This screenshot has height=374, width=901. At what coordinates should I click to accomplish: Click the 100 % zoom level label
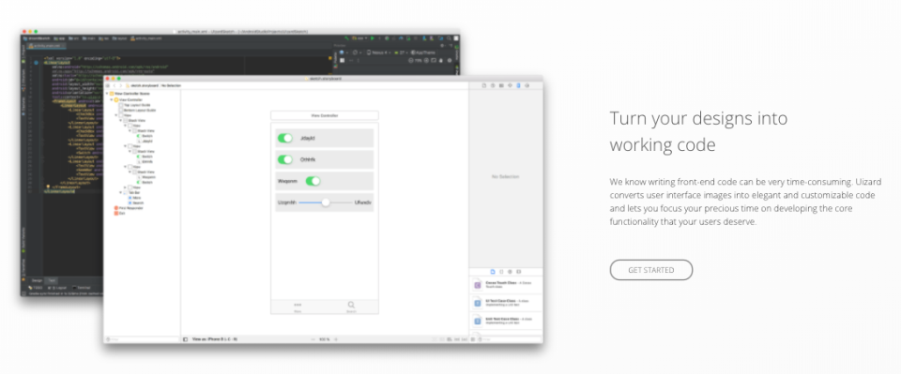[324, 339]
